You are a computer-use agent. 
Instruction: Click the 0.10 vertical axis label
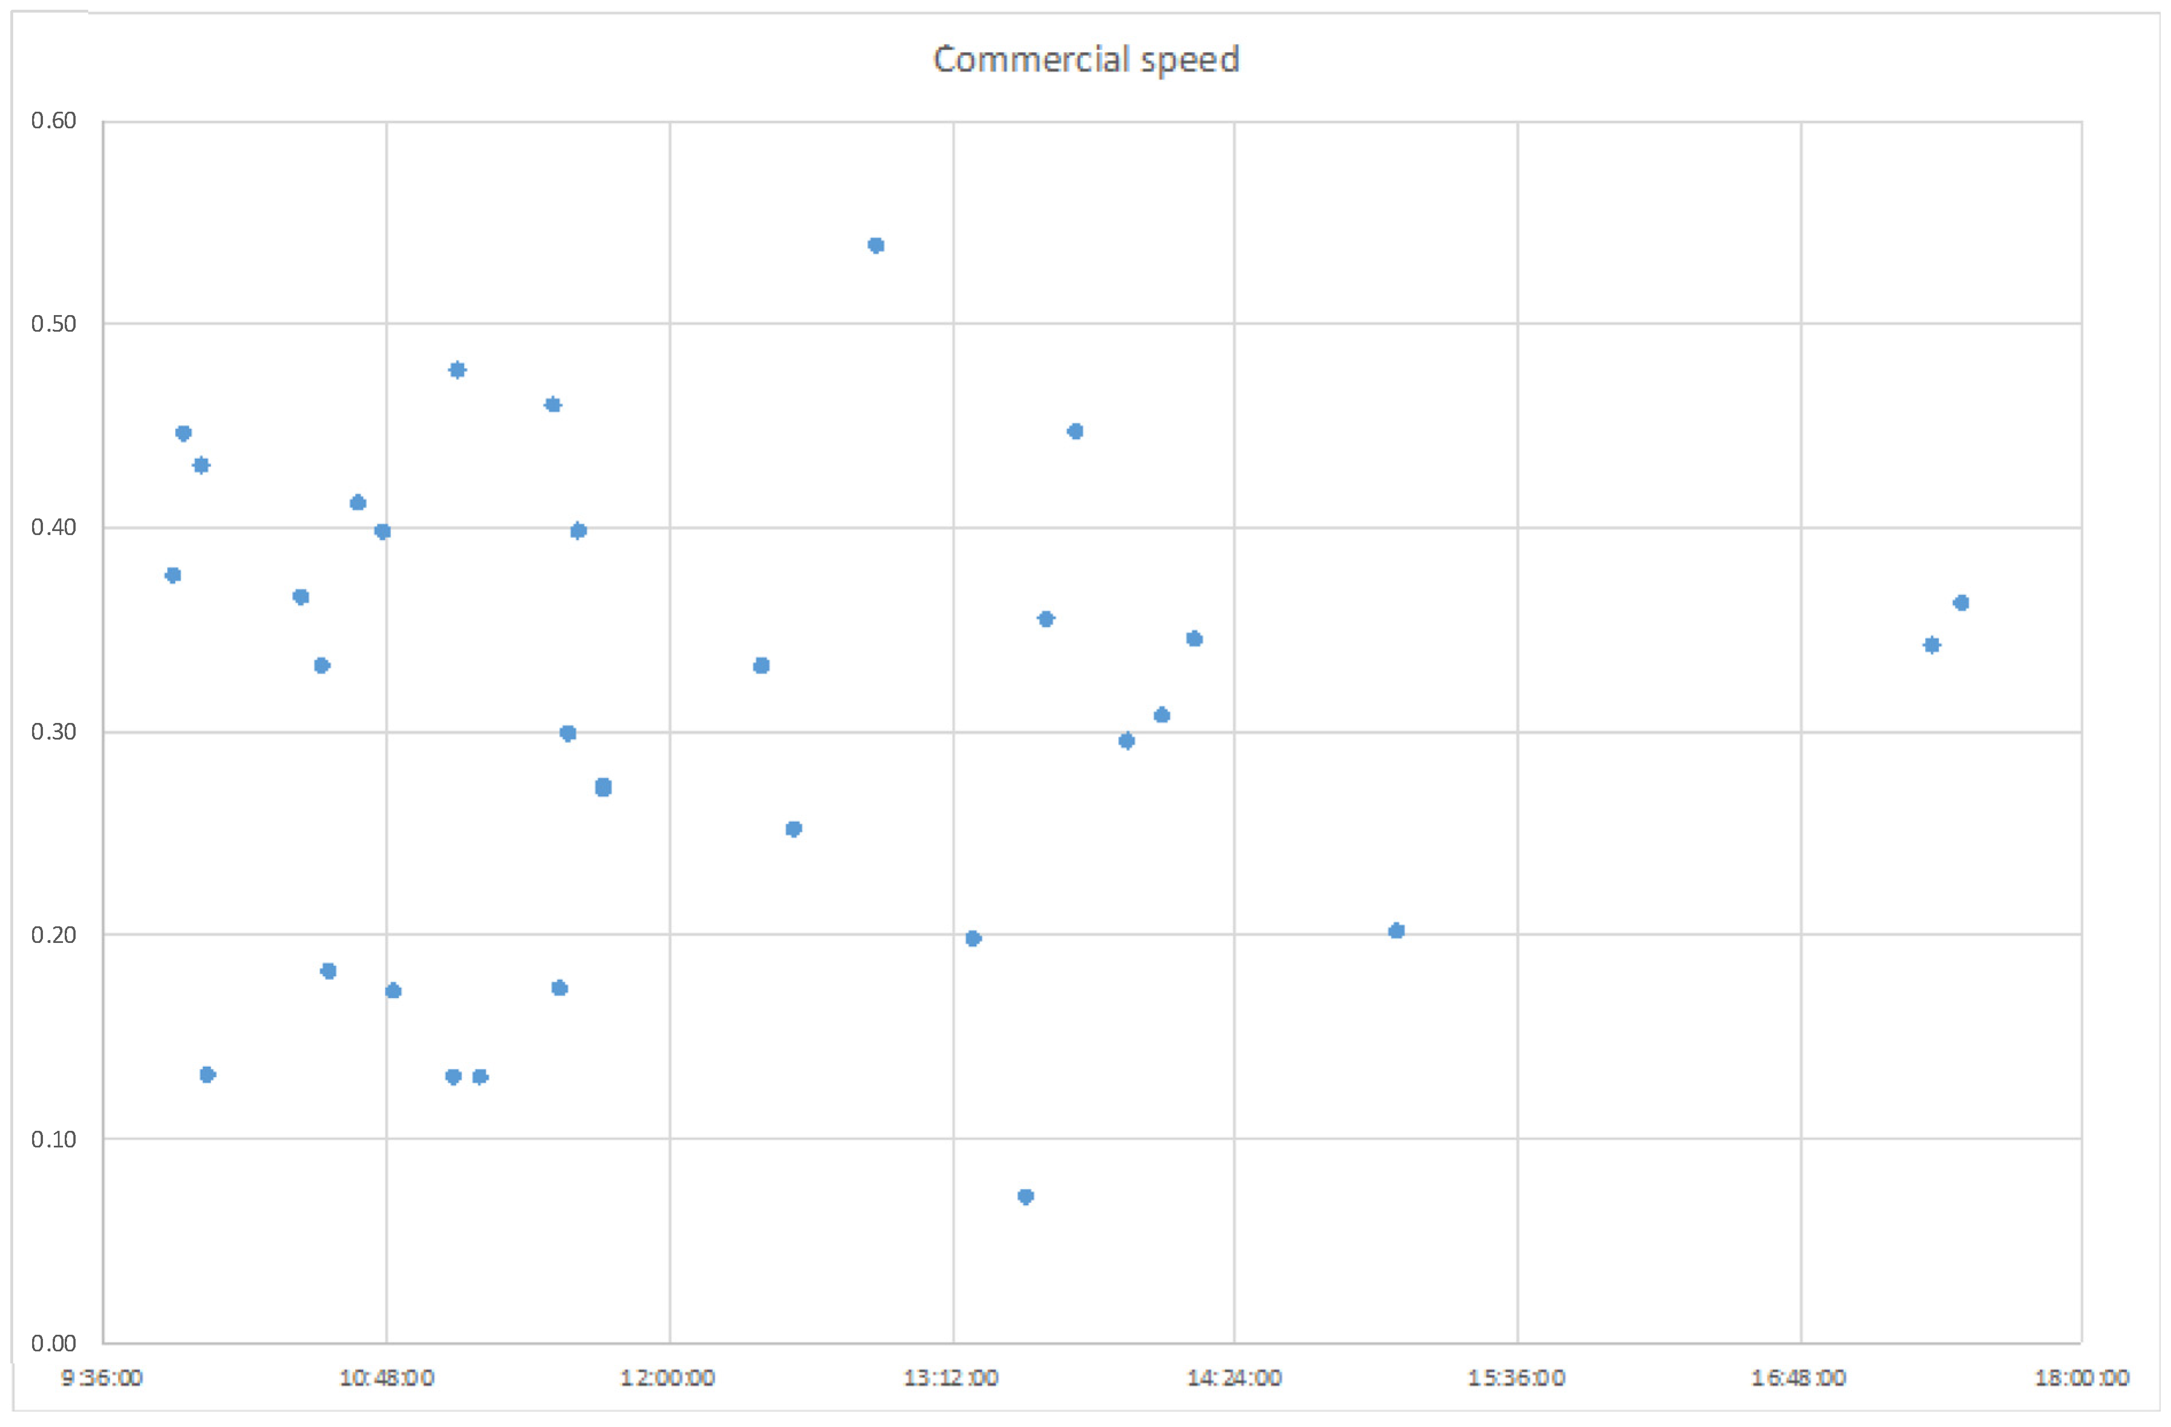pyautogui.click(x=54, y=1139)
